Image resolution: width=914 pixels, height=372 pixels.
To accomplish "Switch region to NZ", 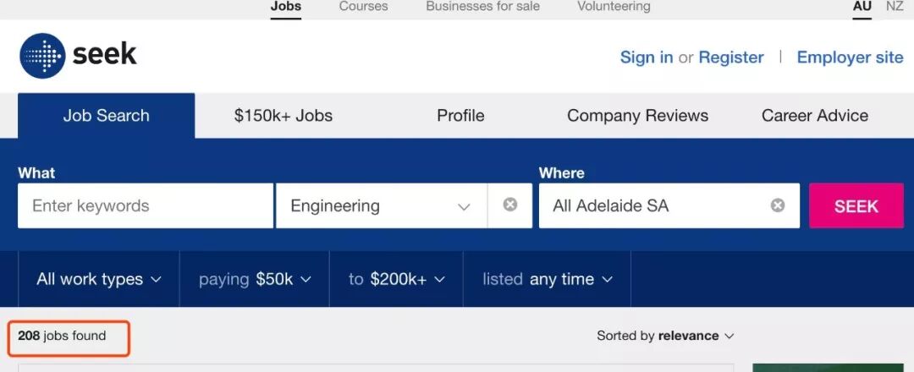I will pyautogui.click(x=895, y=7).
